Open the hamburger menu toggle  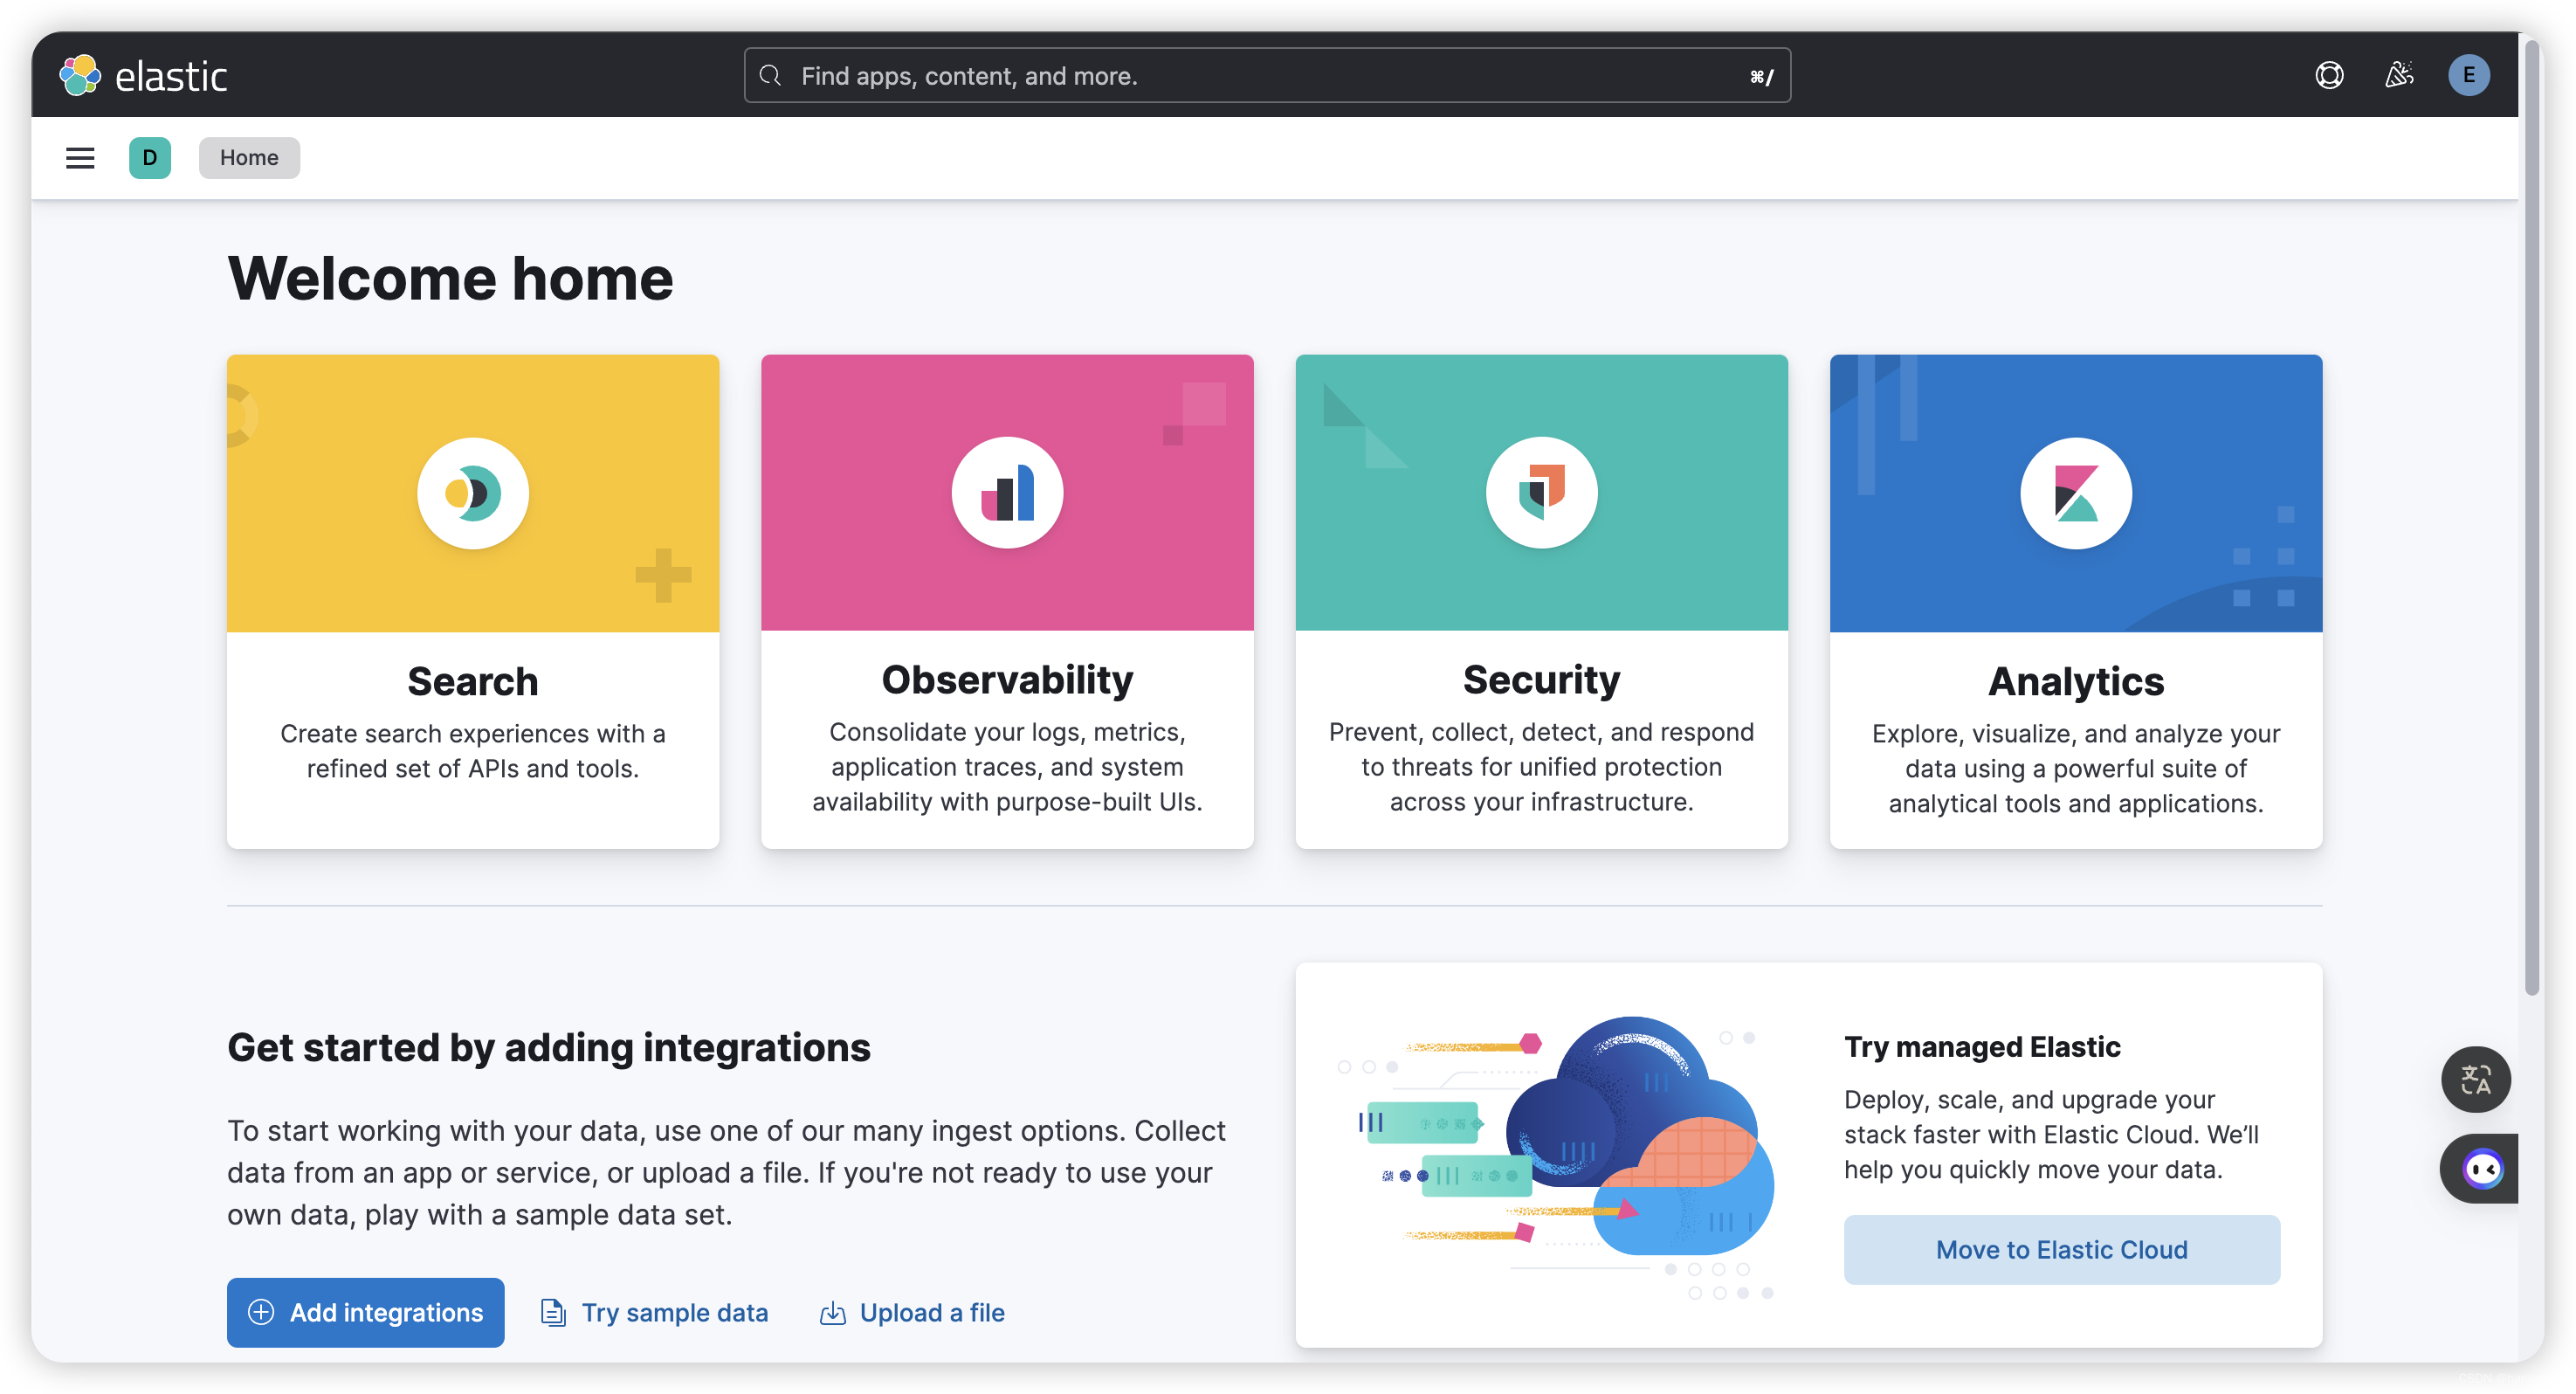coord(79,156)
